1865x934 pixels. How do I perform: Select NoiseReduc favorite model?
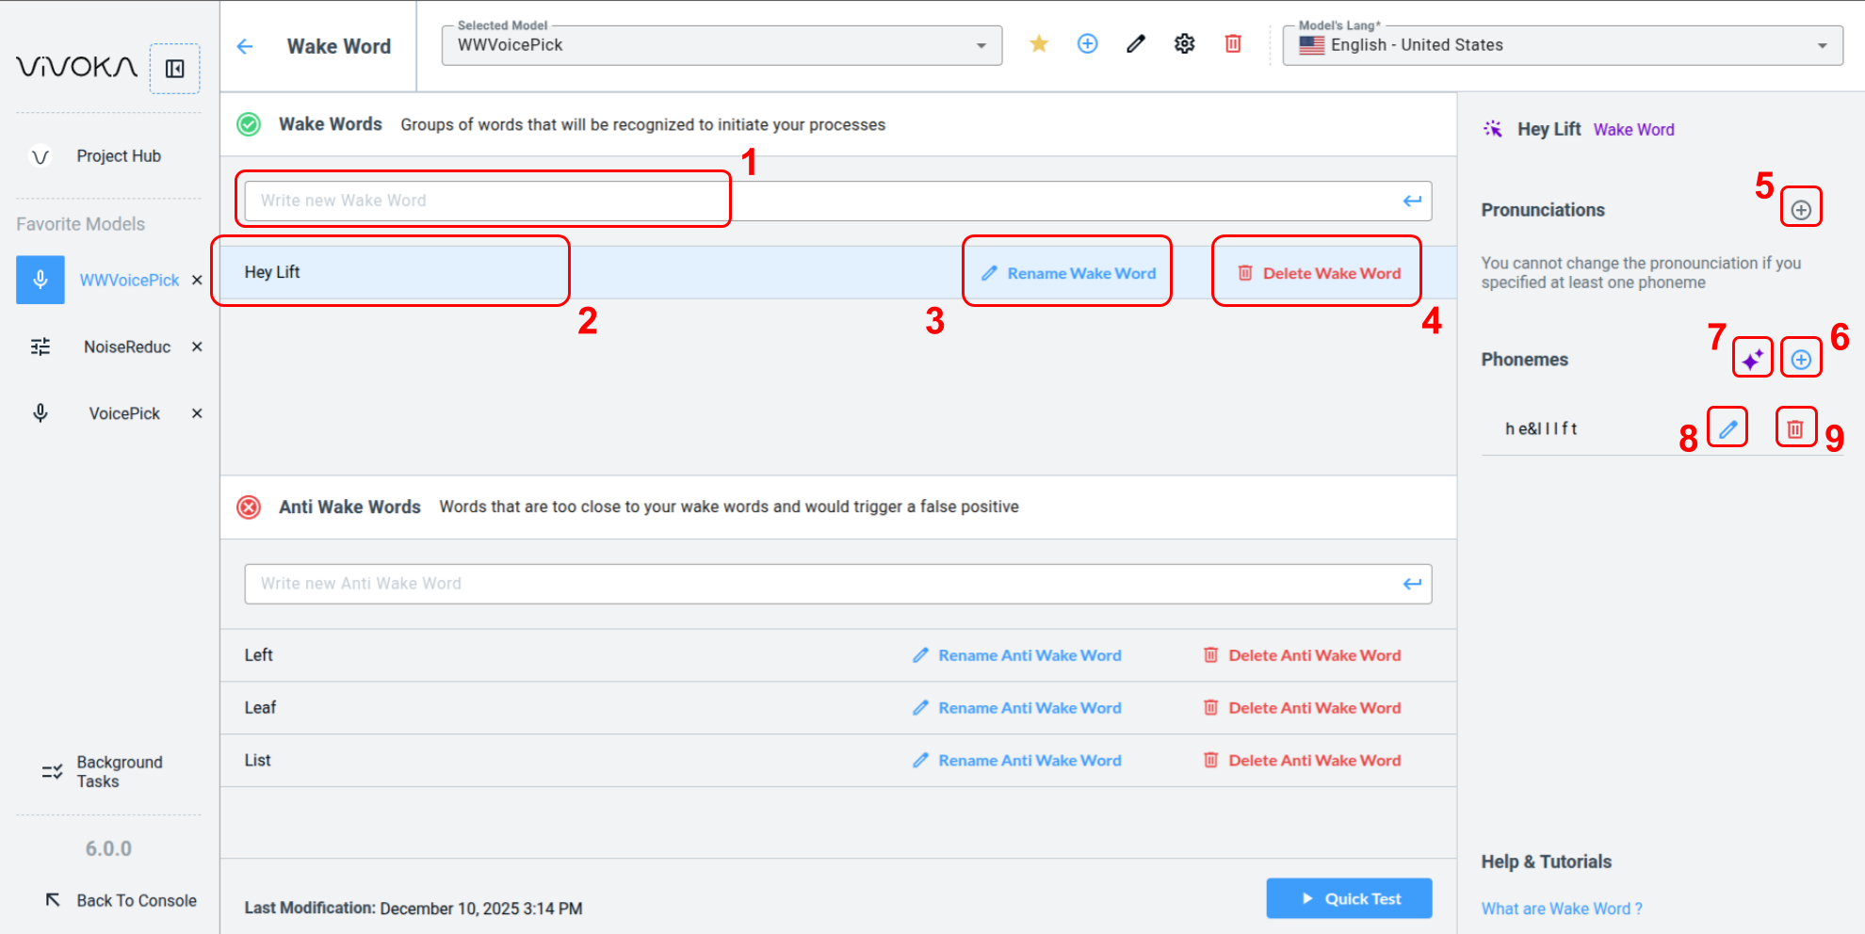[x=126, y=346]
